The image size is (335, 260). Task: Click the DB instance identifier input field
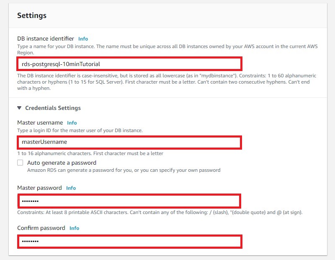point(129,64)
